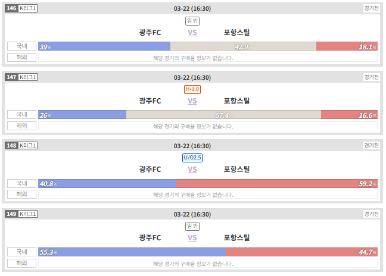The height and width of the screenshot is (276, 386).
Task: Click the VS link in match 148
Action: coord(192,170)
